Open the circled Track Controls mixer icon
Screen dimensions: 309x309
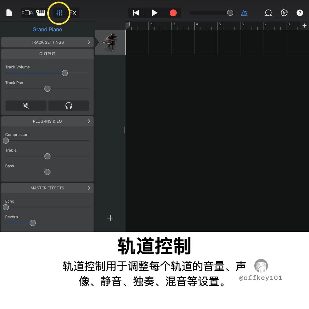click(59, 13)
